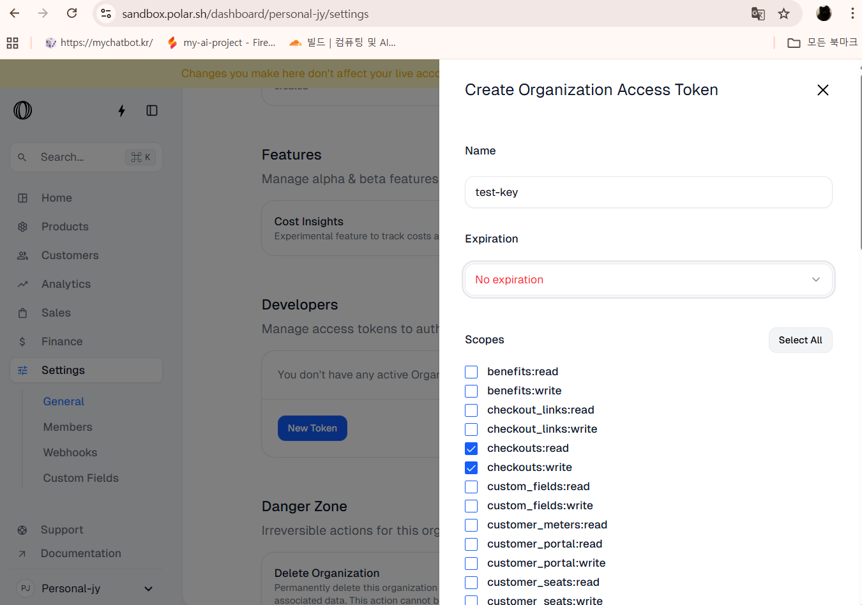The image size is (862, 605).
Task: Open the No expiration dropdown
Action: [x=649, y=280]
